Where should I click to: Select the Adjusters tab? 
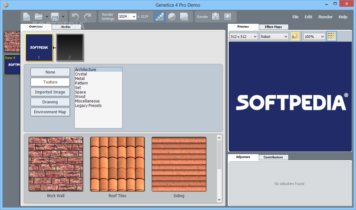(243, 157)
